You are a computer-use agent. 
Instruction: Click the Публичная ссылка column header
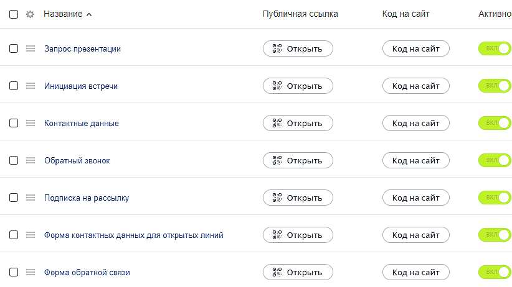(x=300, y=14)
